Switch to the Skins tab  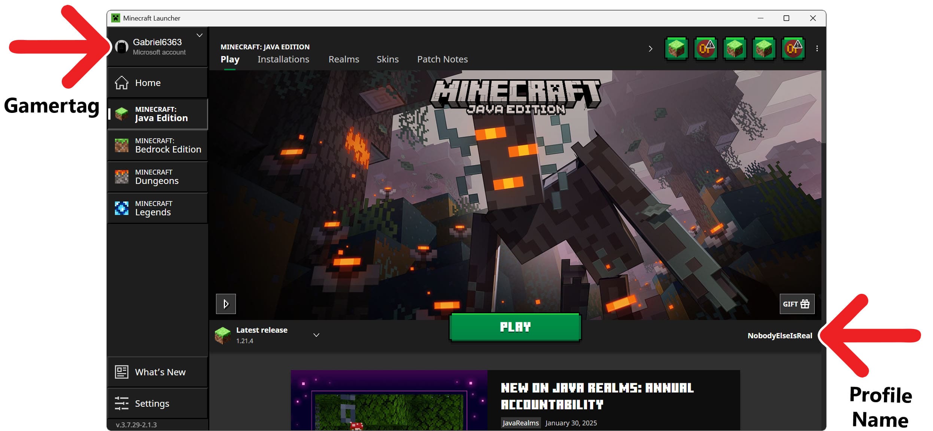[x=388, y=59]
